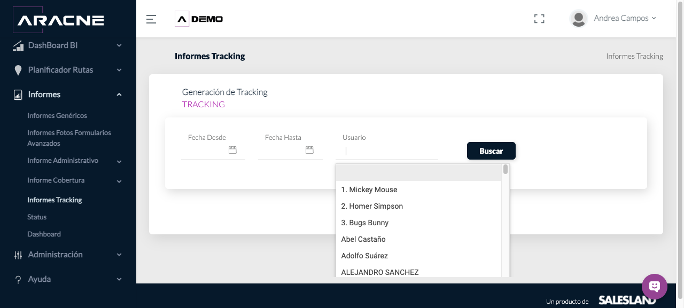Click the Planificador Rutas pin icon
Viewport: 684px width, 308px height.
click(18, 70)
